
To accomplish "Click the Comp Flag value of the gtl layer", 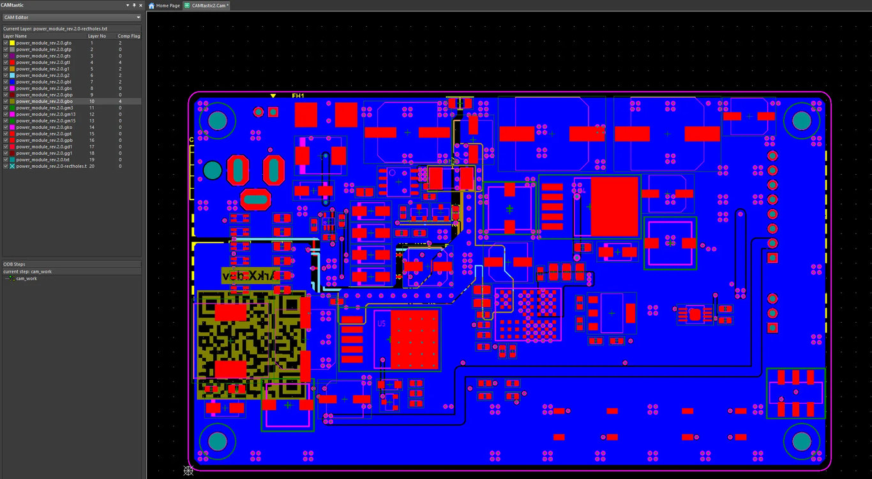I will 120,63.
